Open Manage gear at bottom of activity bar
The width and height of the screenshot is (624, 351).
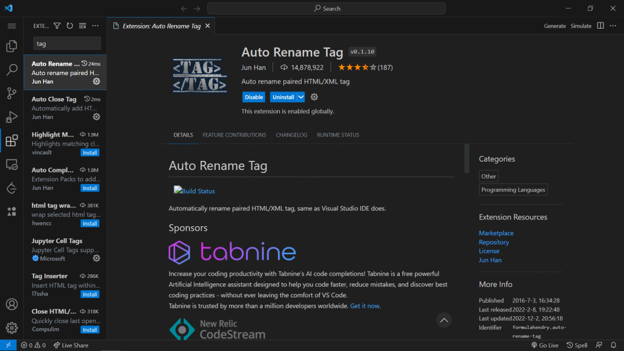tap(12, 328)
